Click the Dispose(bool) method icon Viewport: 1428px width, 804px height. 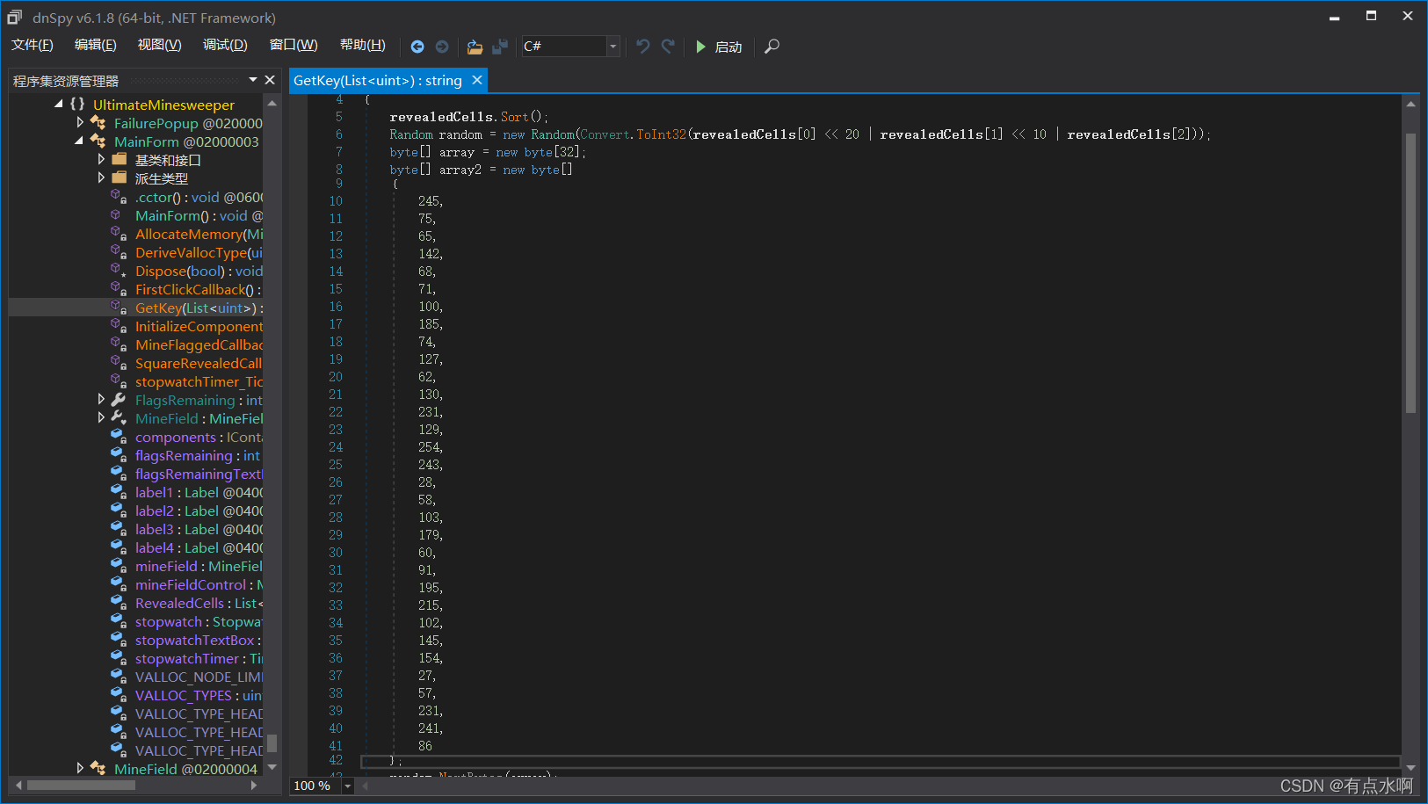click(118, 271)
